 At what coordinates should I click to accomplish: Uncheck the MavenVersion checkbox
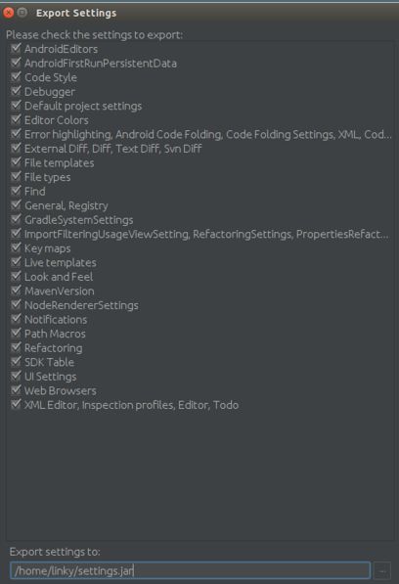pos(16,291)
